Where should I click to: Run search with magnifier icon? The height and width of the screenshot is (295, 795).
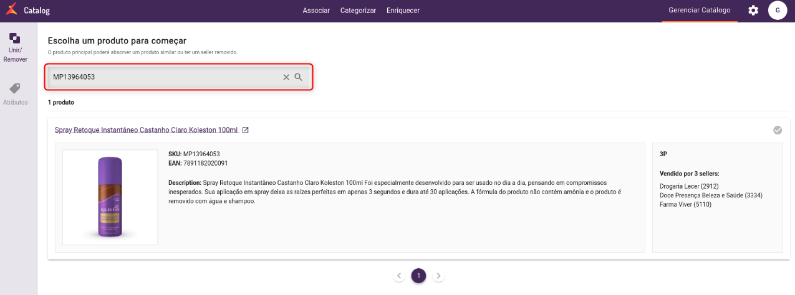click(x=298, y=77)
